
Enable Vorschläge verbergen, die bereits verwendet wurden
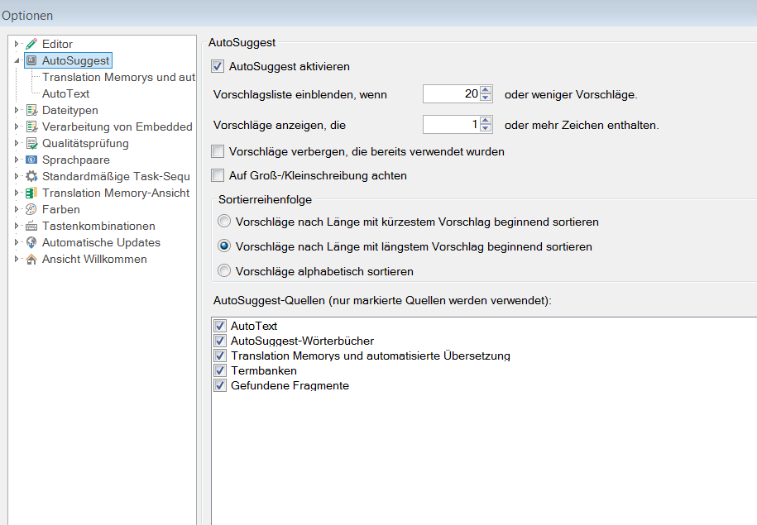[218, 151]
